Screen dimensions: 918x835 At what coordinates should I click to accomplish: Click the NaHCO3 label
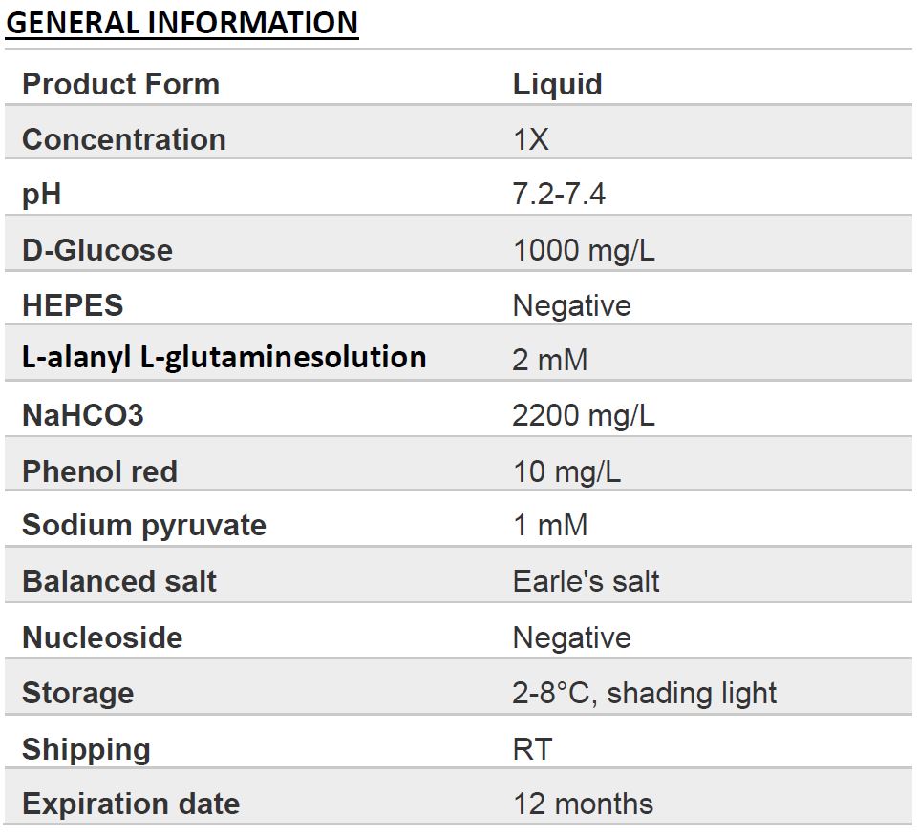click(x=83, y=415)
